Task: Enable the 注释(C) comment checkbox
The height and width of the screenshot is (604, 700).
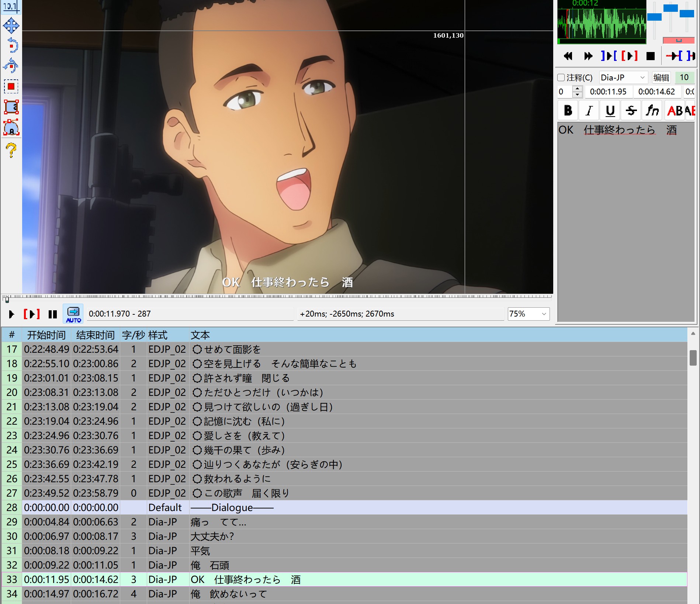Action: tap(561, 77)
